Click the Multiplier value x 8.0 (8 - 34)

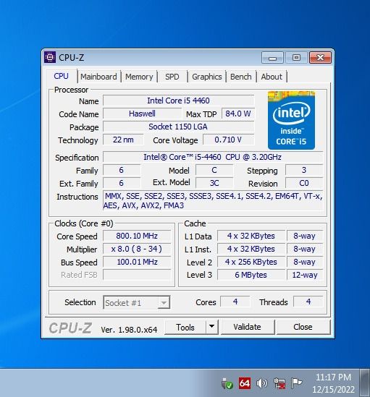pyautogui.click(x=137, y=249)
